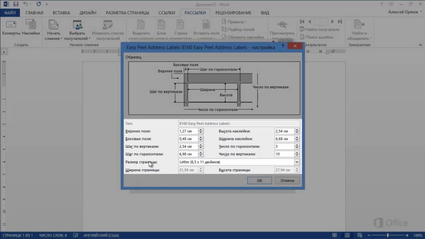
Task: Click Подбор полей button
Action: 238,30
